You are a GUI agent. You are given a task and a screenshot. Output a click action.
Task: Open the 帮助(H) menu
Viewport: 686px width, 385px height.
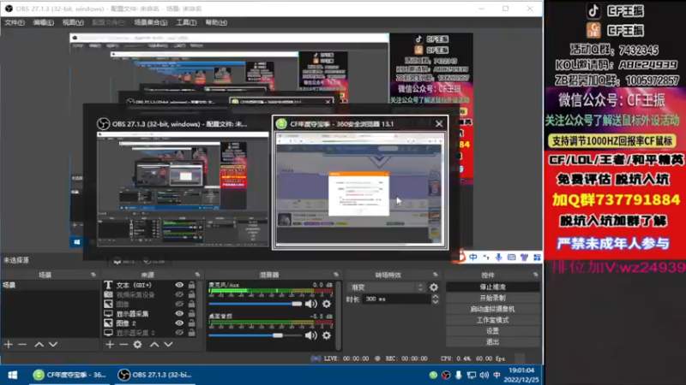click(216, 22)
